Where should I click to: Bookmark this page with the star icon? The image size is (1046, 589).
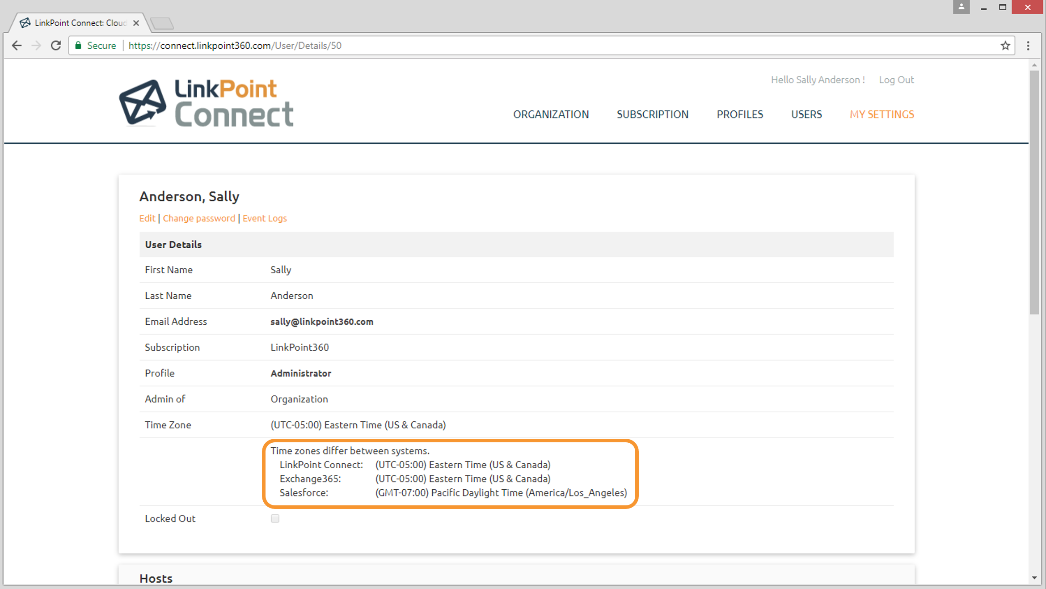pos(1005,46)
